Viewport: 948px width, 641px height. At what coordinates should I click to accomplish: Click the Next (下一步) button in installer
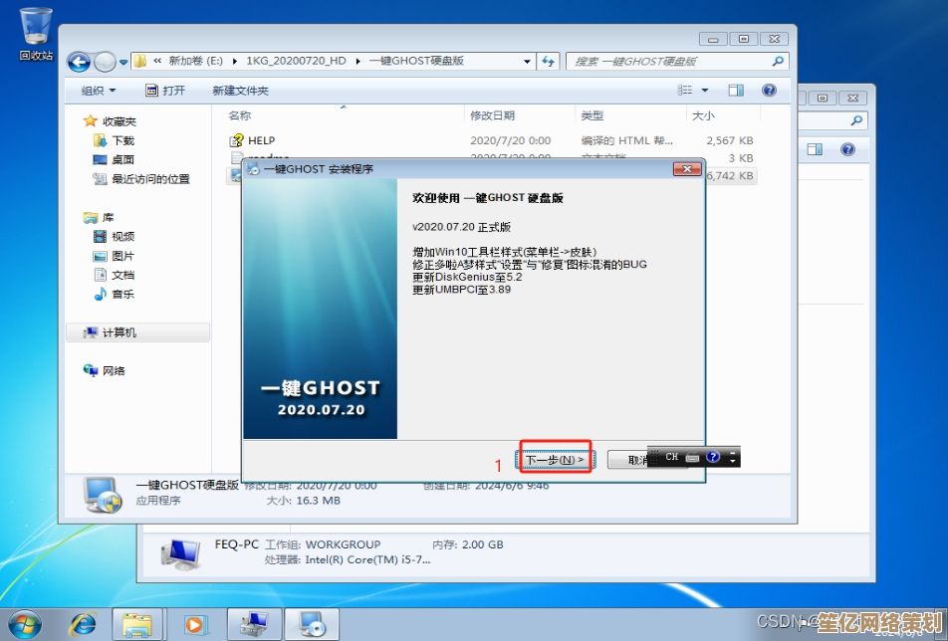click(555, 460)
